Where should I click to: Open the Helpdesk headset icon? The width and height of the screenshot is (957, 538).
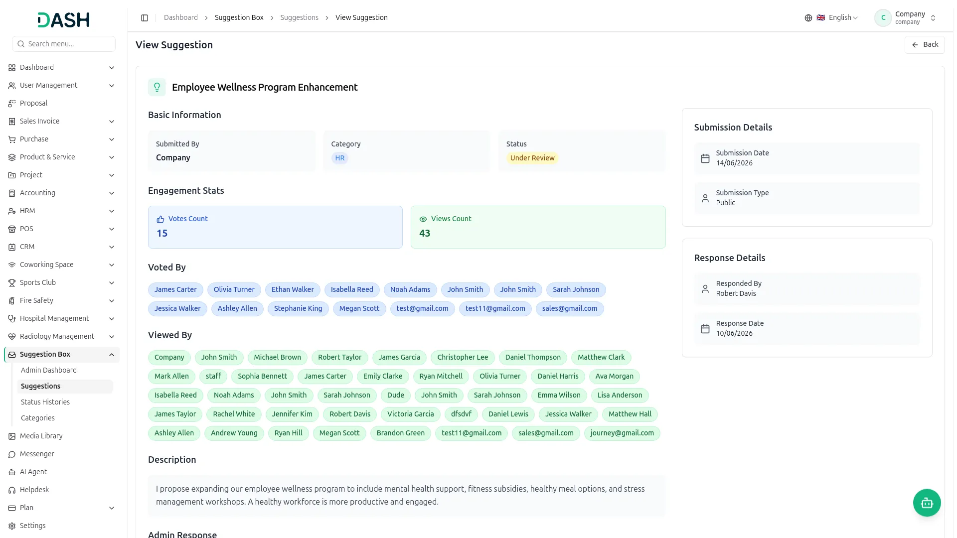[x=12, y=490]
